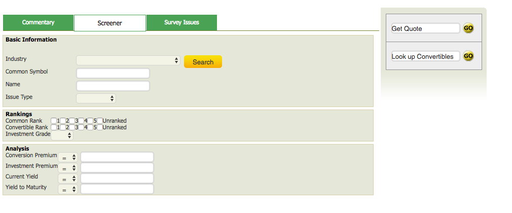
Task: Tick the Common Rank Unranked checkbox
Action: (100, 121)
